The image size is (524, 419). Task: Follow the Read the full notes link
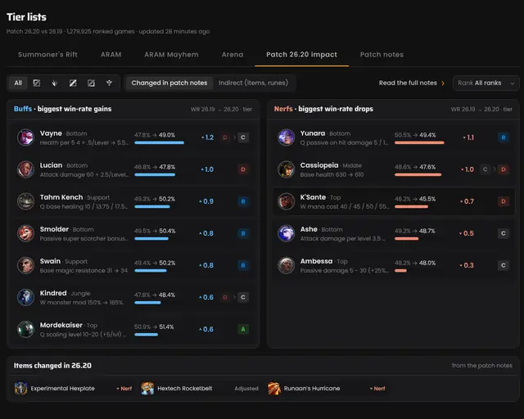(412, 83)
